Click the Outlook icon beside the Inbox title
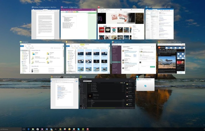Screen dimensions: 205x131 [147, 7]
